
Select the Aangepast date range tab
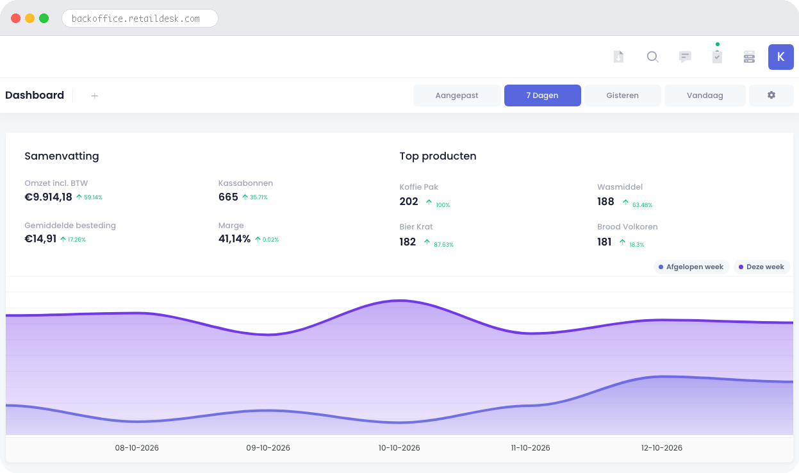(457, 95)
